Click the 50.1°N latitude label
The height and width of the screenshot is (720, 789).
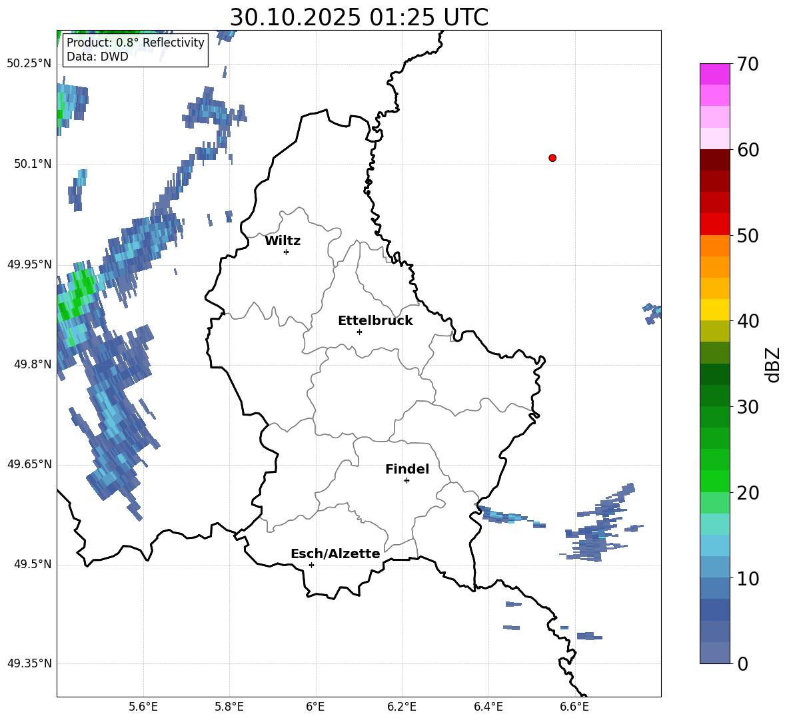coord(33,164)
